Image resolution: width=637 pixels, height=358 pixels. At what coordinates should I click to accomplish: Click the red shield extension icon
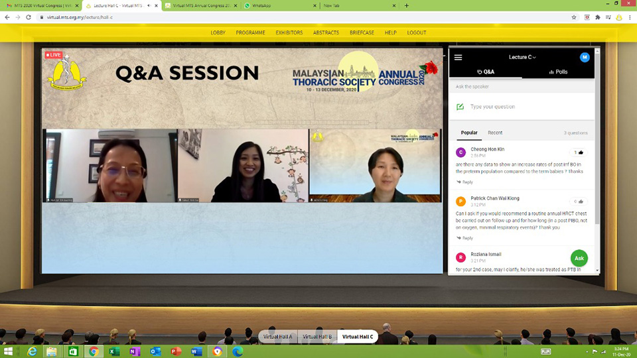(587, 17)
